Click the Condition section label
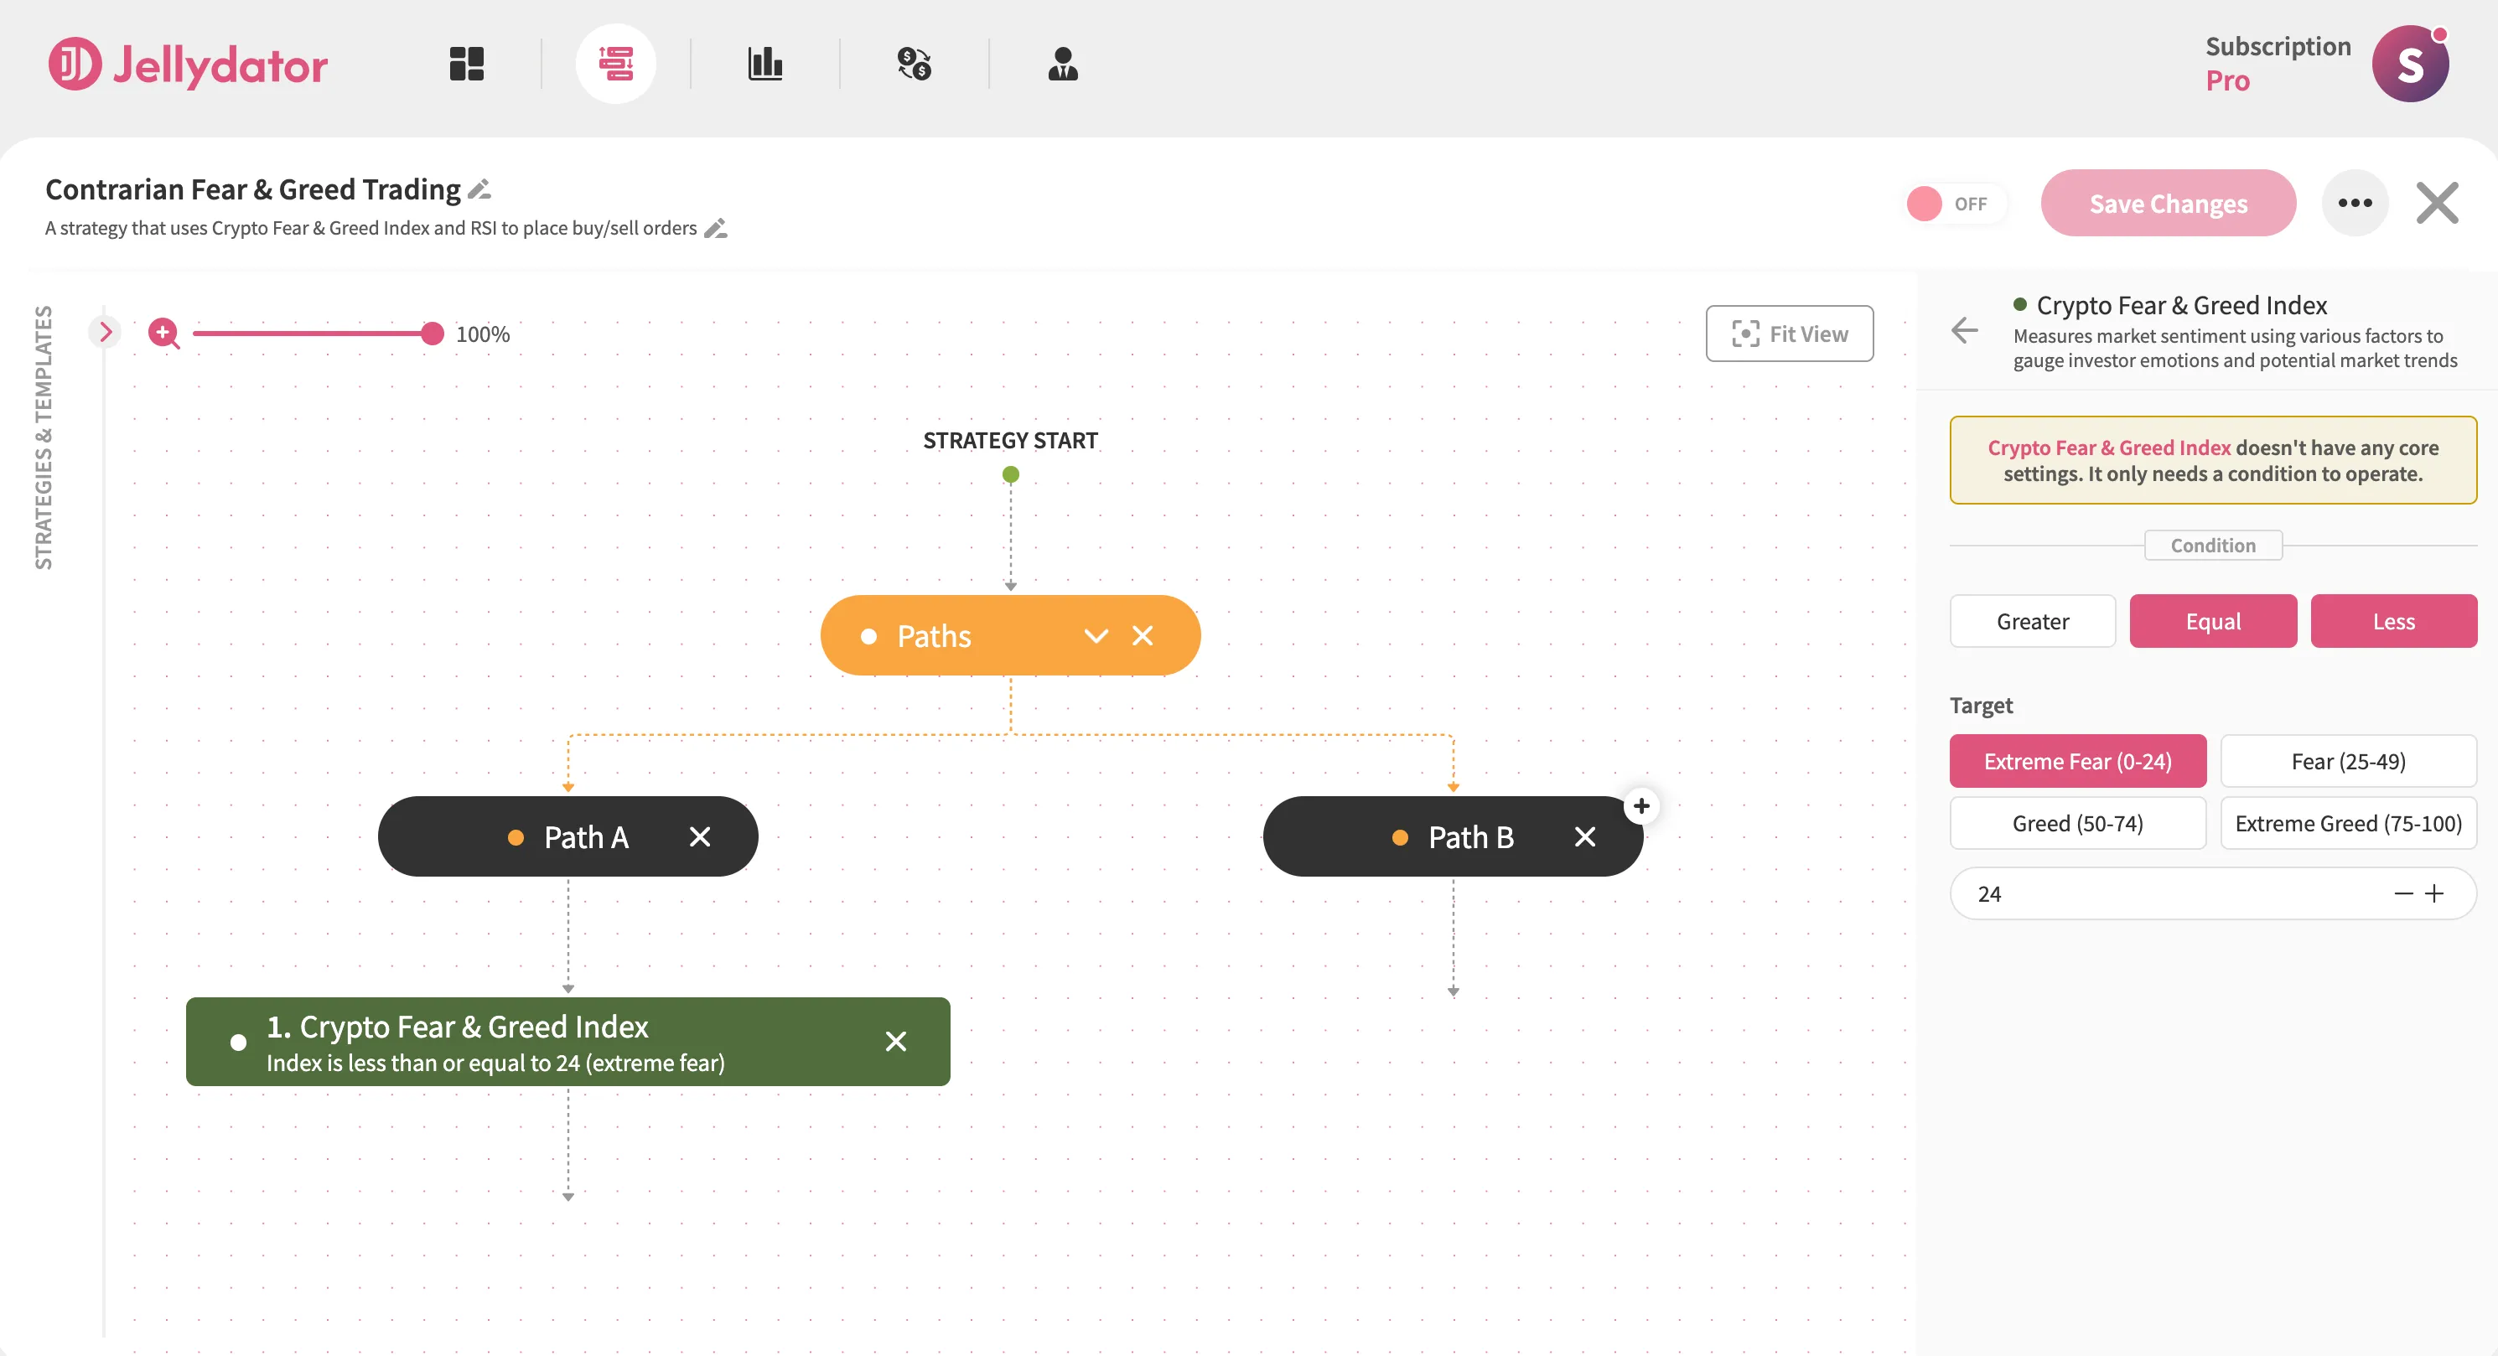Viewport: 2498px width, 1356px height. pos(2213,546)
